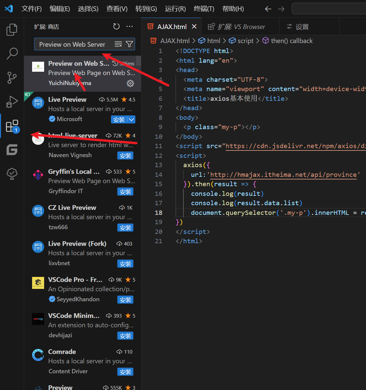This screenshot has width=366, height=390.
Task: Select the Preview on Web Server extension title
Action: [x=79, y=63]
